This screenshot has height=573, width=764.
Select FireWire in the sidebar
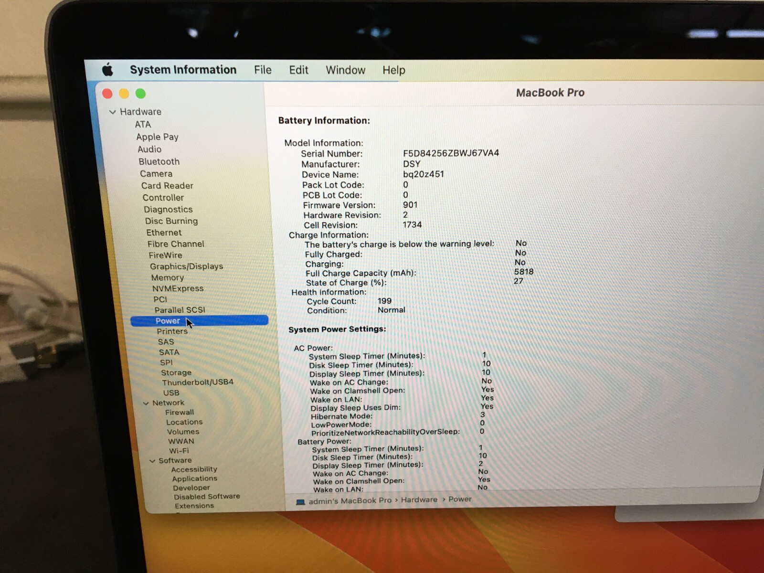click(165, 255)
